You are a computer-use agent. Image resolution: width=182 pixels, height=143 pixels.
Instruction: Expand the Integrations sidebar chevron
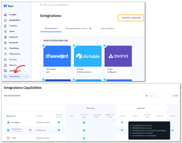pyautogui.click(x=27, y=77)
